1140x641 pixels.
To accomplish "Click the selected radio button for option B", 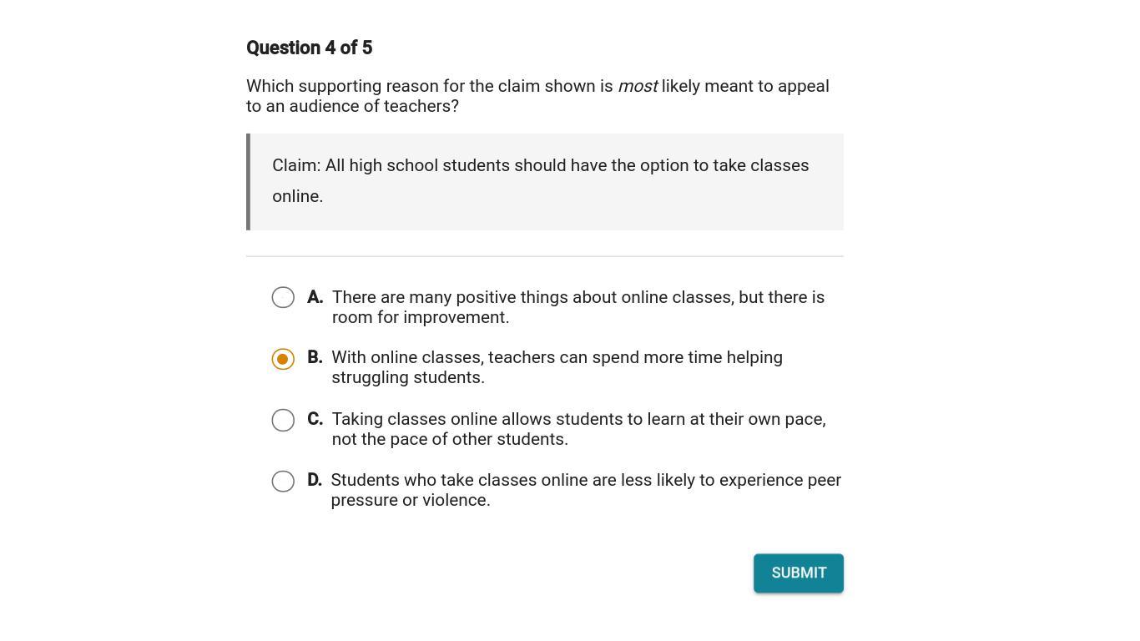I will point(283,359).
